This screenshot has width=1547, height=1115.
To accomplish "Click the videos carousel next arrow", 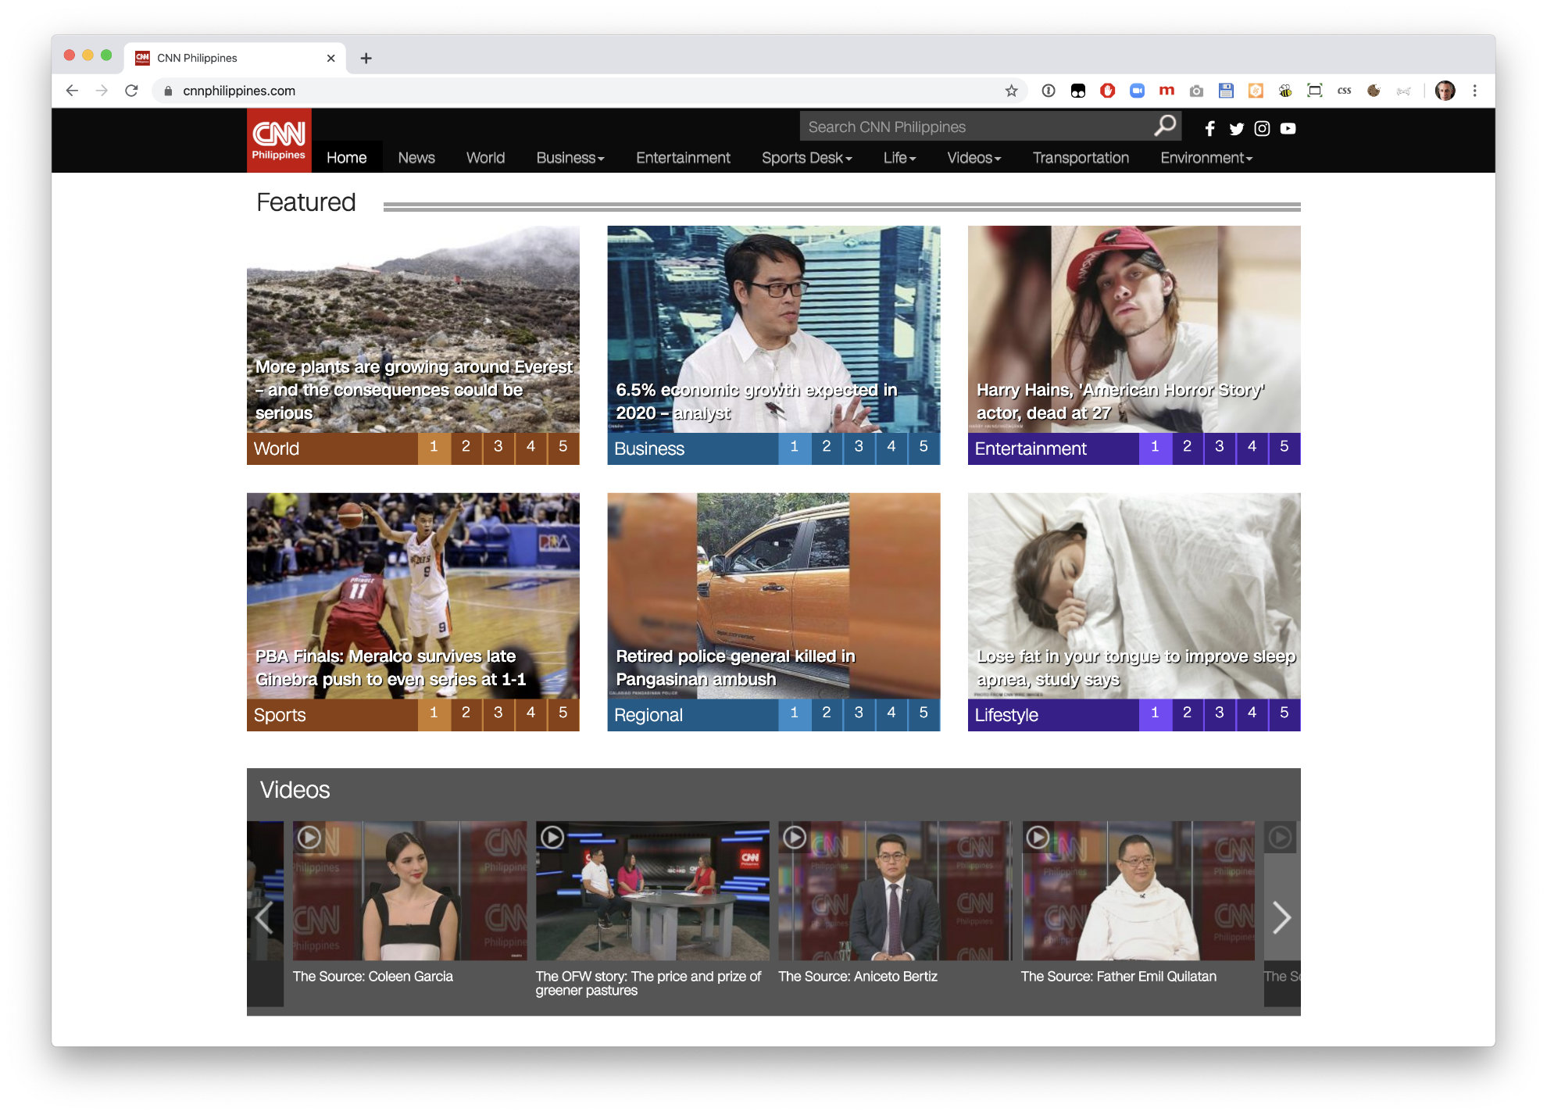I will point(1281,918).
